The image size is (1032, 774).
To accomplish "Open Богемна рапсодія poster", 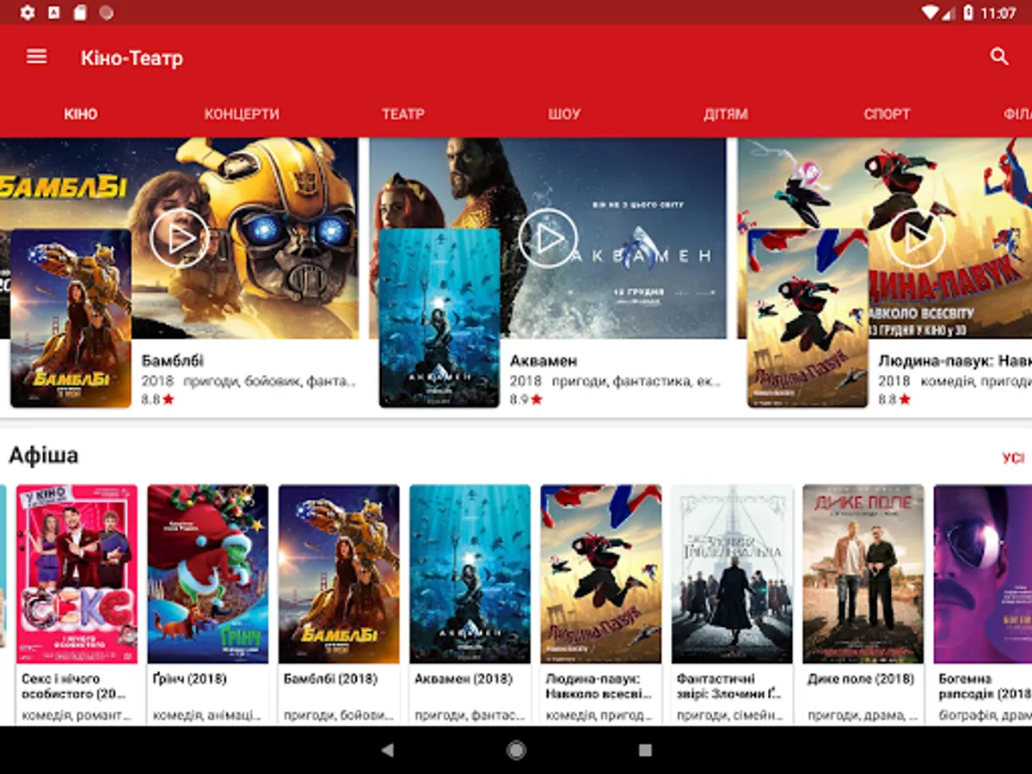I will (x=983, y=574).
